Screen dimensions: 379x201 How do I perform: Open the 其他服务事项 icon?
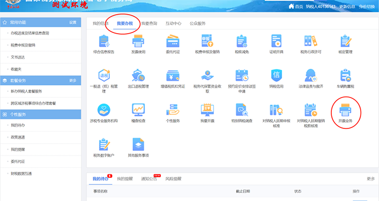138,145
